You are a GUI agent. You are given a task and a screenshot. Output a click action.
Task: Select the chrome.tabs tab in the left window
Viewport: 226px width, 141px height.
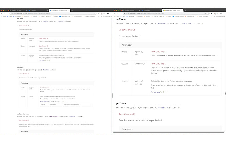pyautogui.click(x=60, y=10)
